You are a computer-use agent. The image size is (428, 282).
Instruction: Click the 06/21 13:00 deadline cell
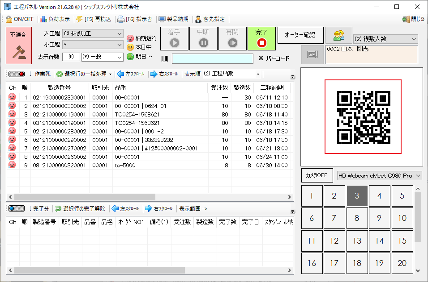tap(272, 148)
